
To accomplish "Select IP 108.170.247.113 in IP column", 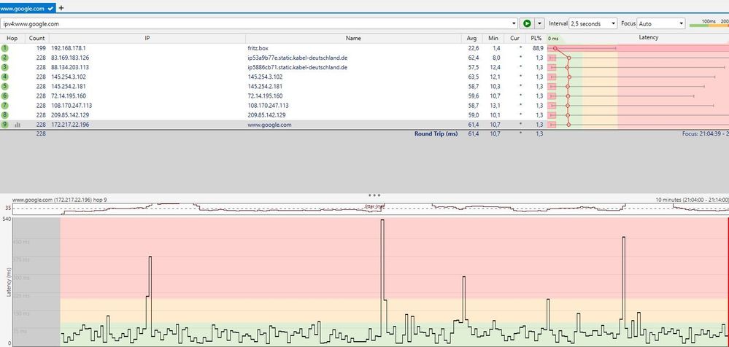I will (71, 106).
